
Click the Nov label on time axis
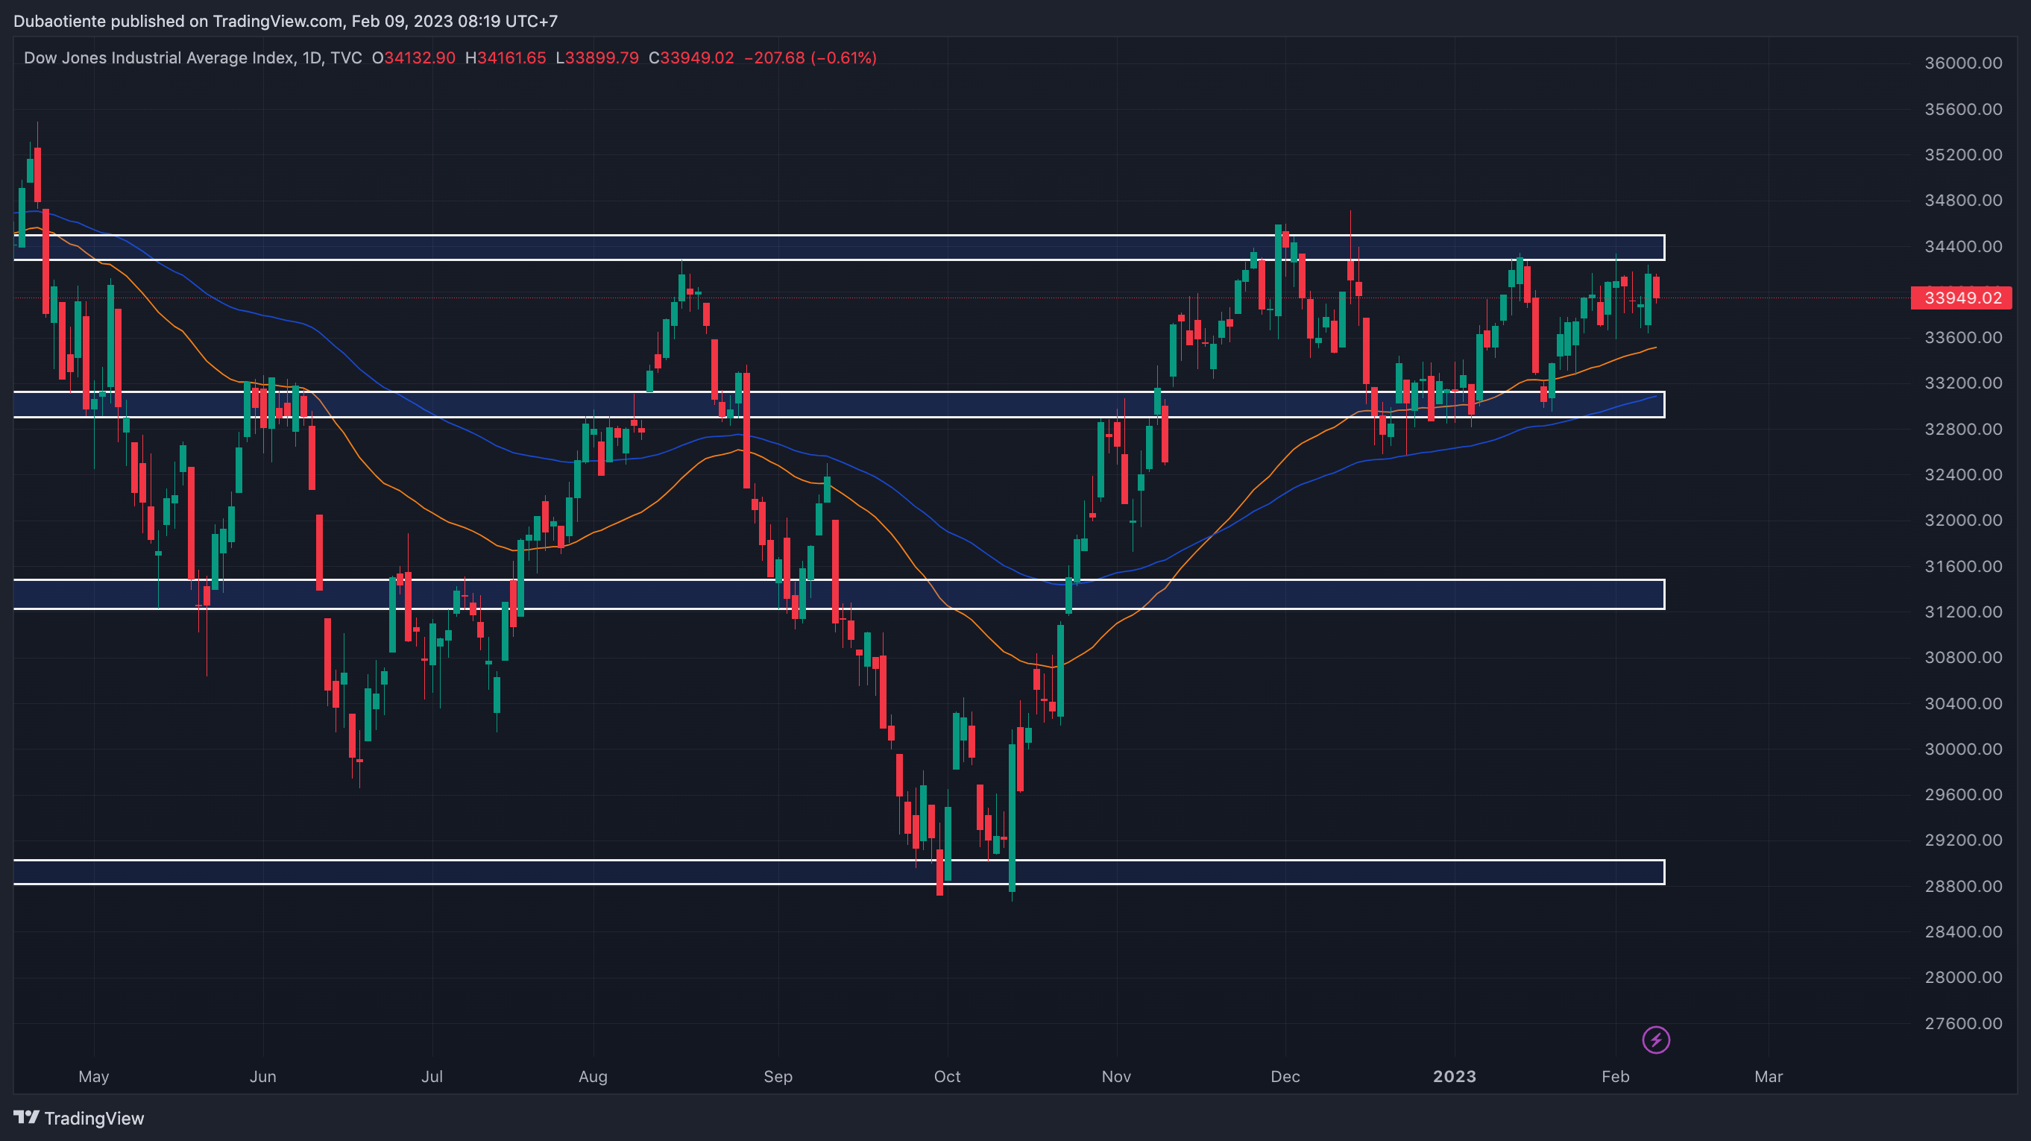(1116, 1077)
